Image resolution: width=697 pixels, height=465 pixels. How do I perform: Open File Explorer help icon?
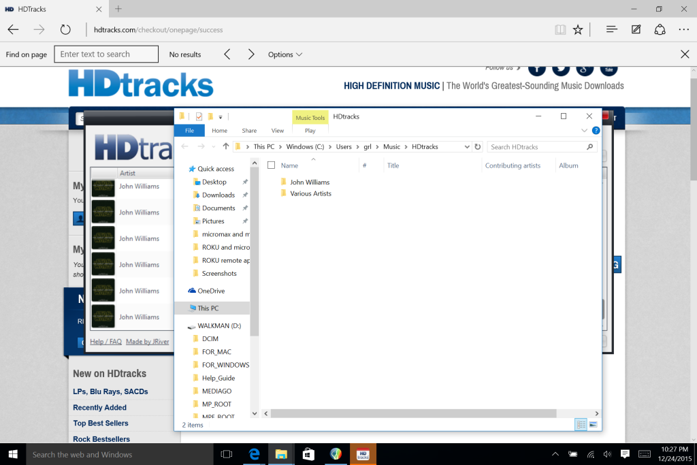click(x=596, y=130)
